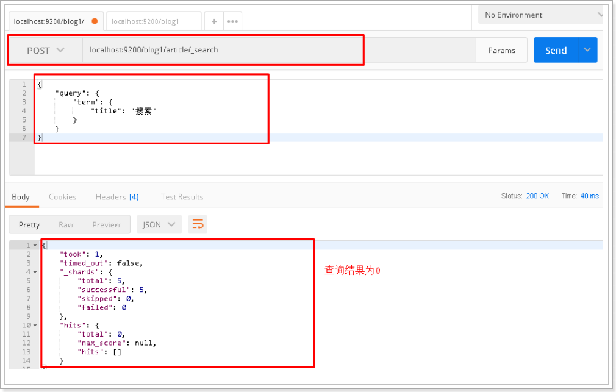Click the "skipped": 0 response line
616x392 pixels.
106,299
